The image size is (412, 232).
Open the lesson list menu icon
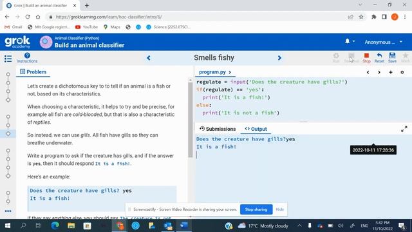click(8, 58)
